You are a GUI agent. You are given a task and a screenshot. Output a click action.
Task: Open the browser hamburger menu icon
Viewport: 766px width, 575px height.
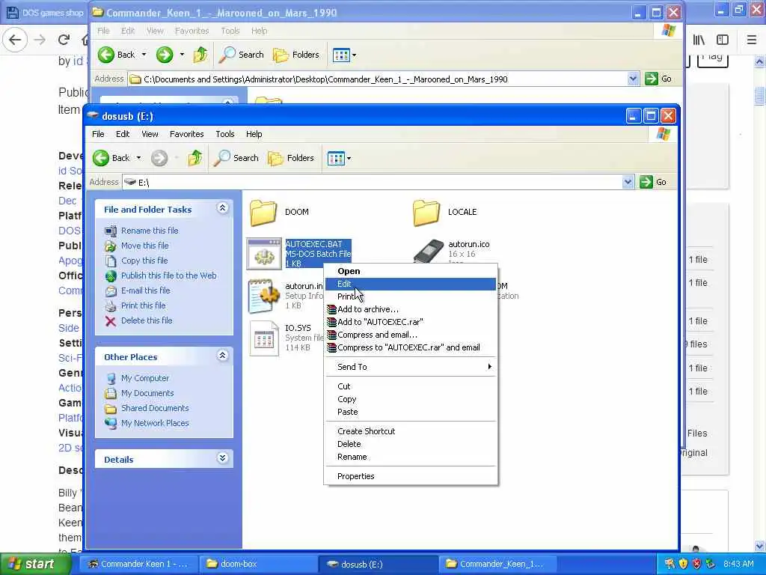click(751, 40)
